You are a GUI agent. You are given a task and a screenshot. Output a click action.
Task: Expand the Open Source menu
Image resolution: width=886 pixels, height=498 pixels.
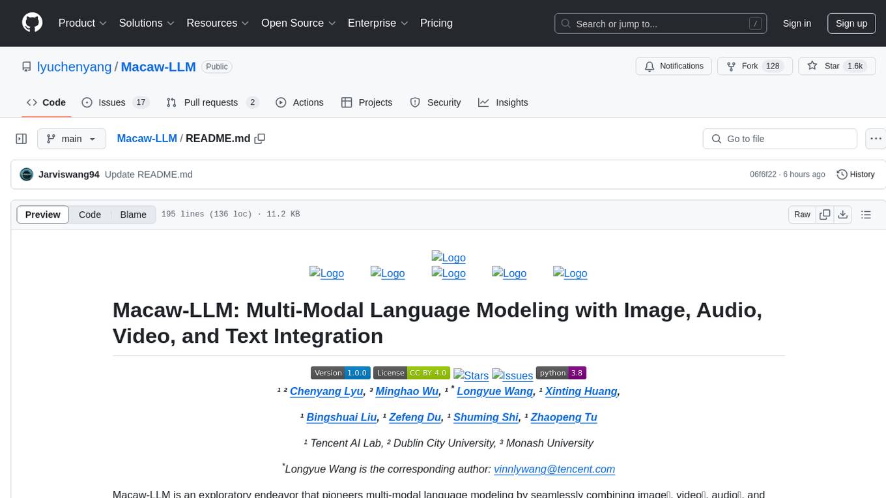[x=298, y=23]
